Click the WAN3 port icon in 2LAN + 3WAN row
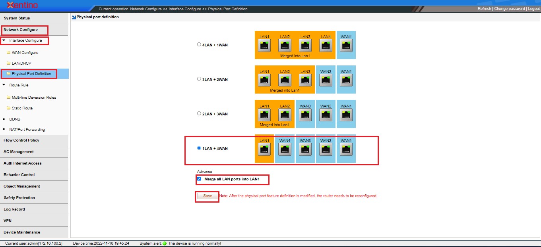Image resolution: width=541 pixels, height=247 pixels. (305, 115)
